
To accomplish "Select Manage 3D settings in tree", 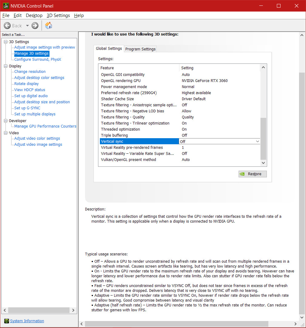I will point(31,53).
